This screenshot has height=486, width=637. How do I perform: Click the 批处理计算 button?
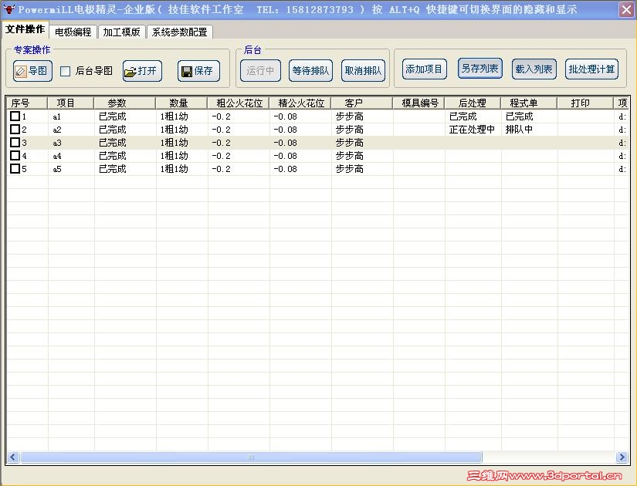pyautogui.click(x=592, y=69)
